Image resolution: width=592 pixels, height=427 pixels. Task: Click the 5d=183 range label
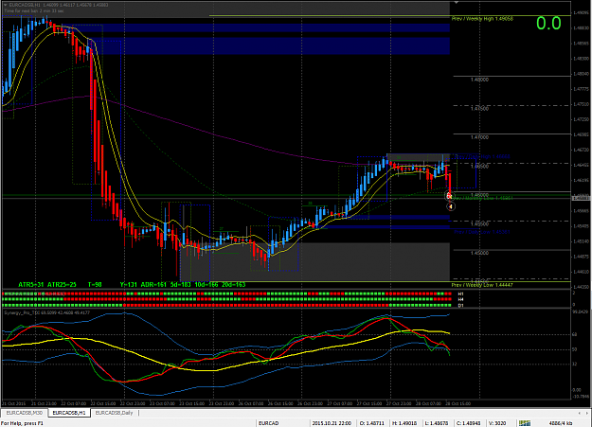pyautogui.click(x=181, y=284)
